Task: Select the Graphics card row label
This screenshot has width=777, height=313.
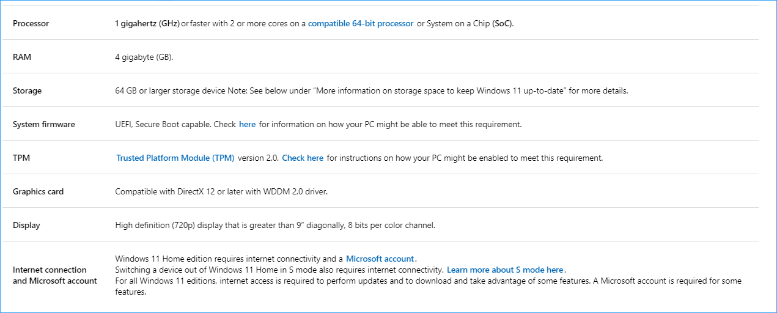Action: [38, 191]
